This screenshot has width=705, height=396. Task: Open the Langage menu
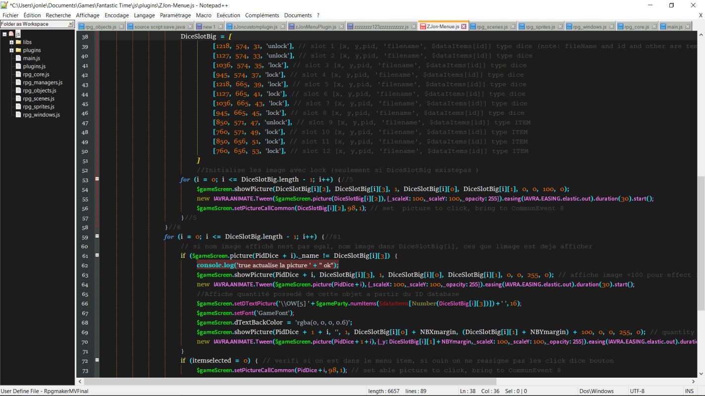[x=144, y=15]
